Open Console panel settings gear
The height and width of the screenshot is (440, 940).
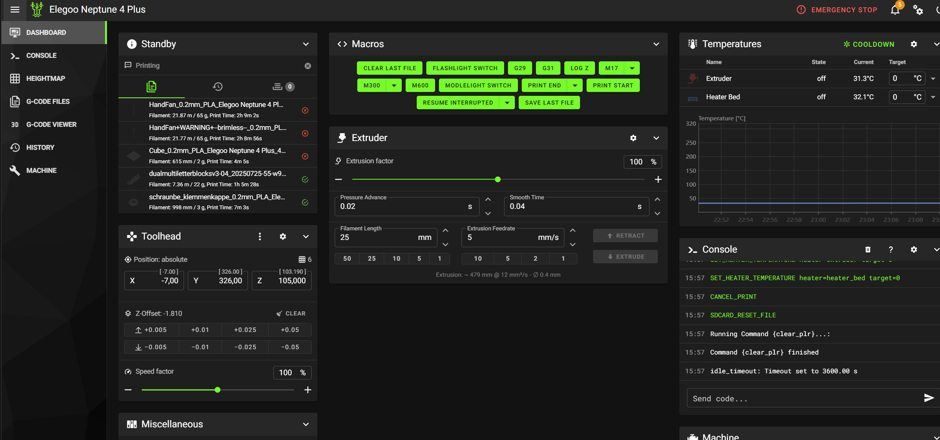[914, 250]
